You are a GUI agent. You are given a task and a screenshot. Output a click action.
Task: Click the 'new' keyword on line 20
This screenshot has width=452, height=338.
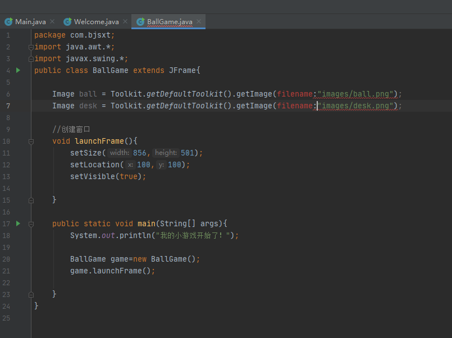(x=139, y=259)
